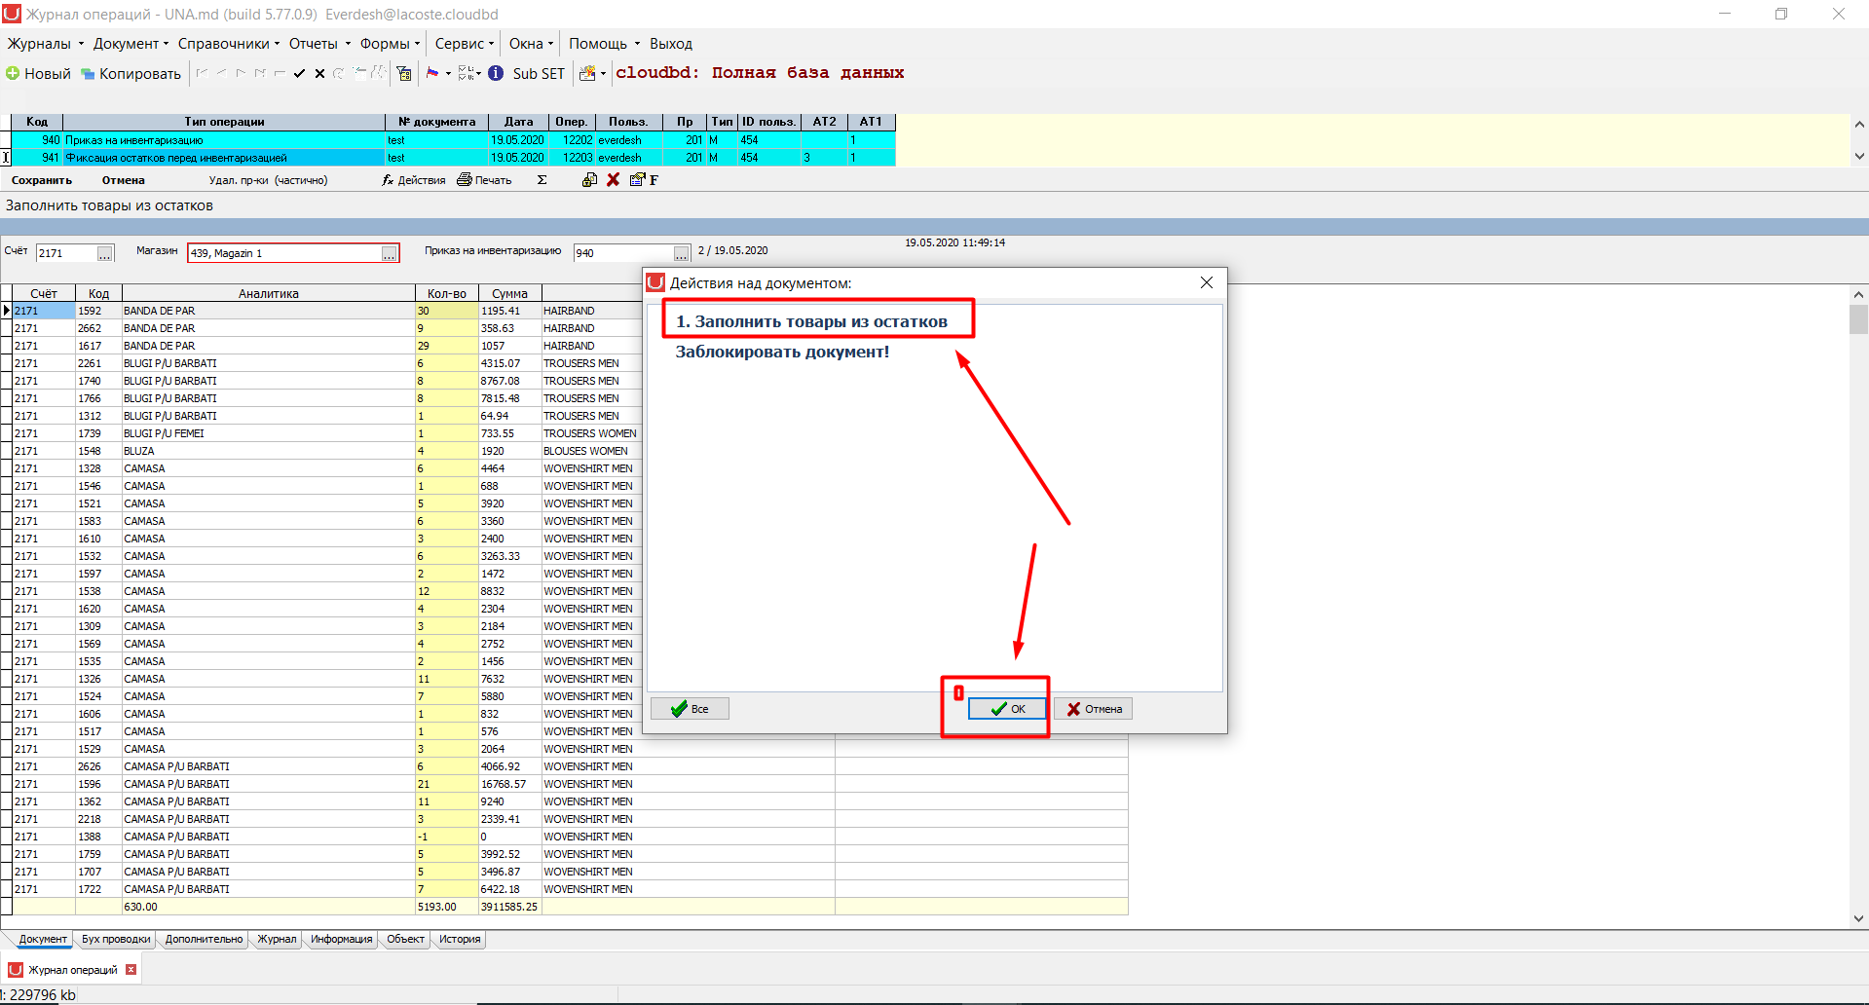Image resolution: width=1869 pixels, height=1005 pixels.
Task: Click the red X delete icon in document bar
Action: [x=614, y=180]
